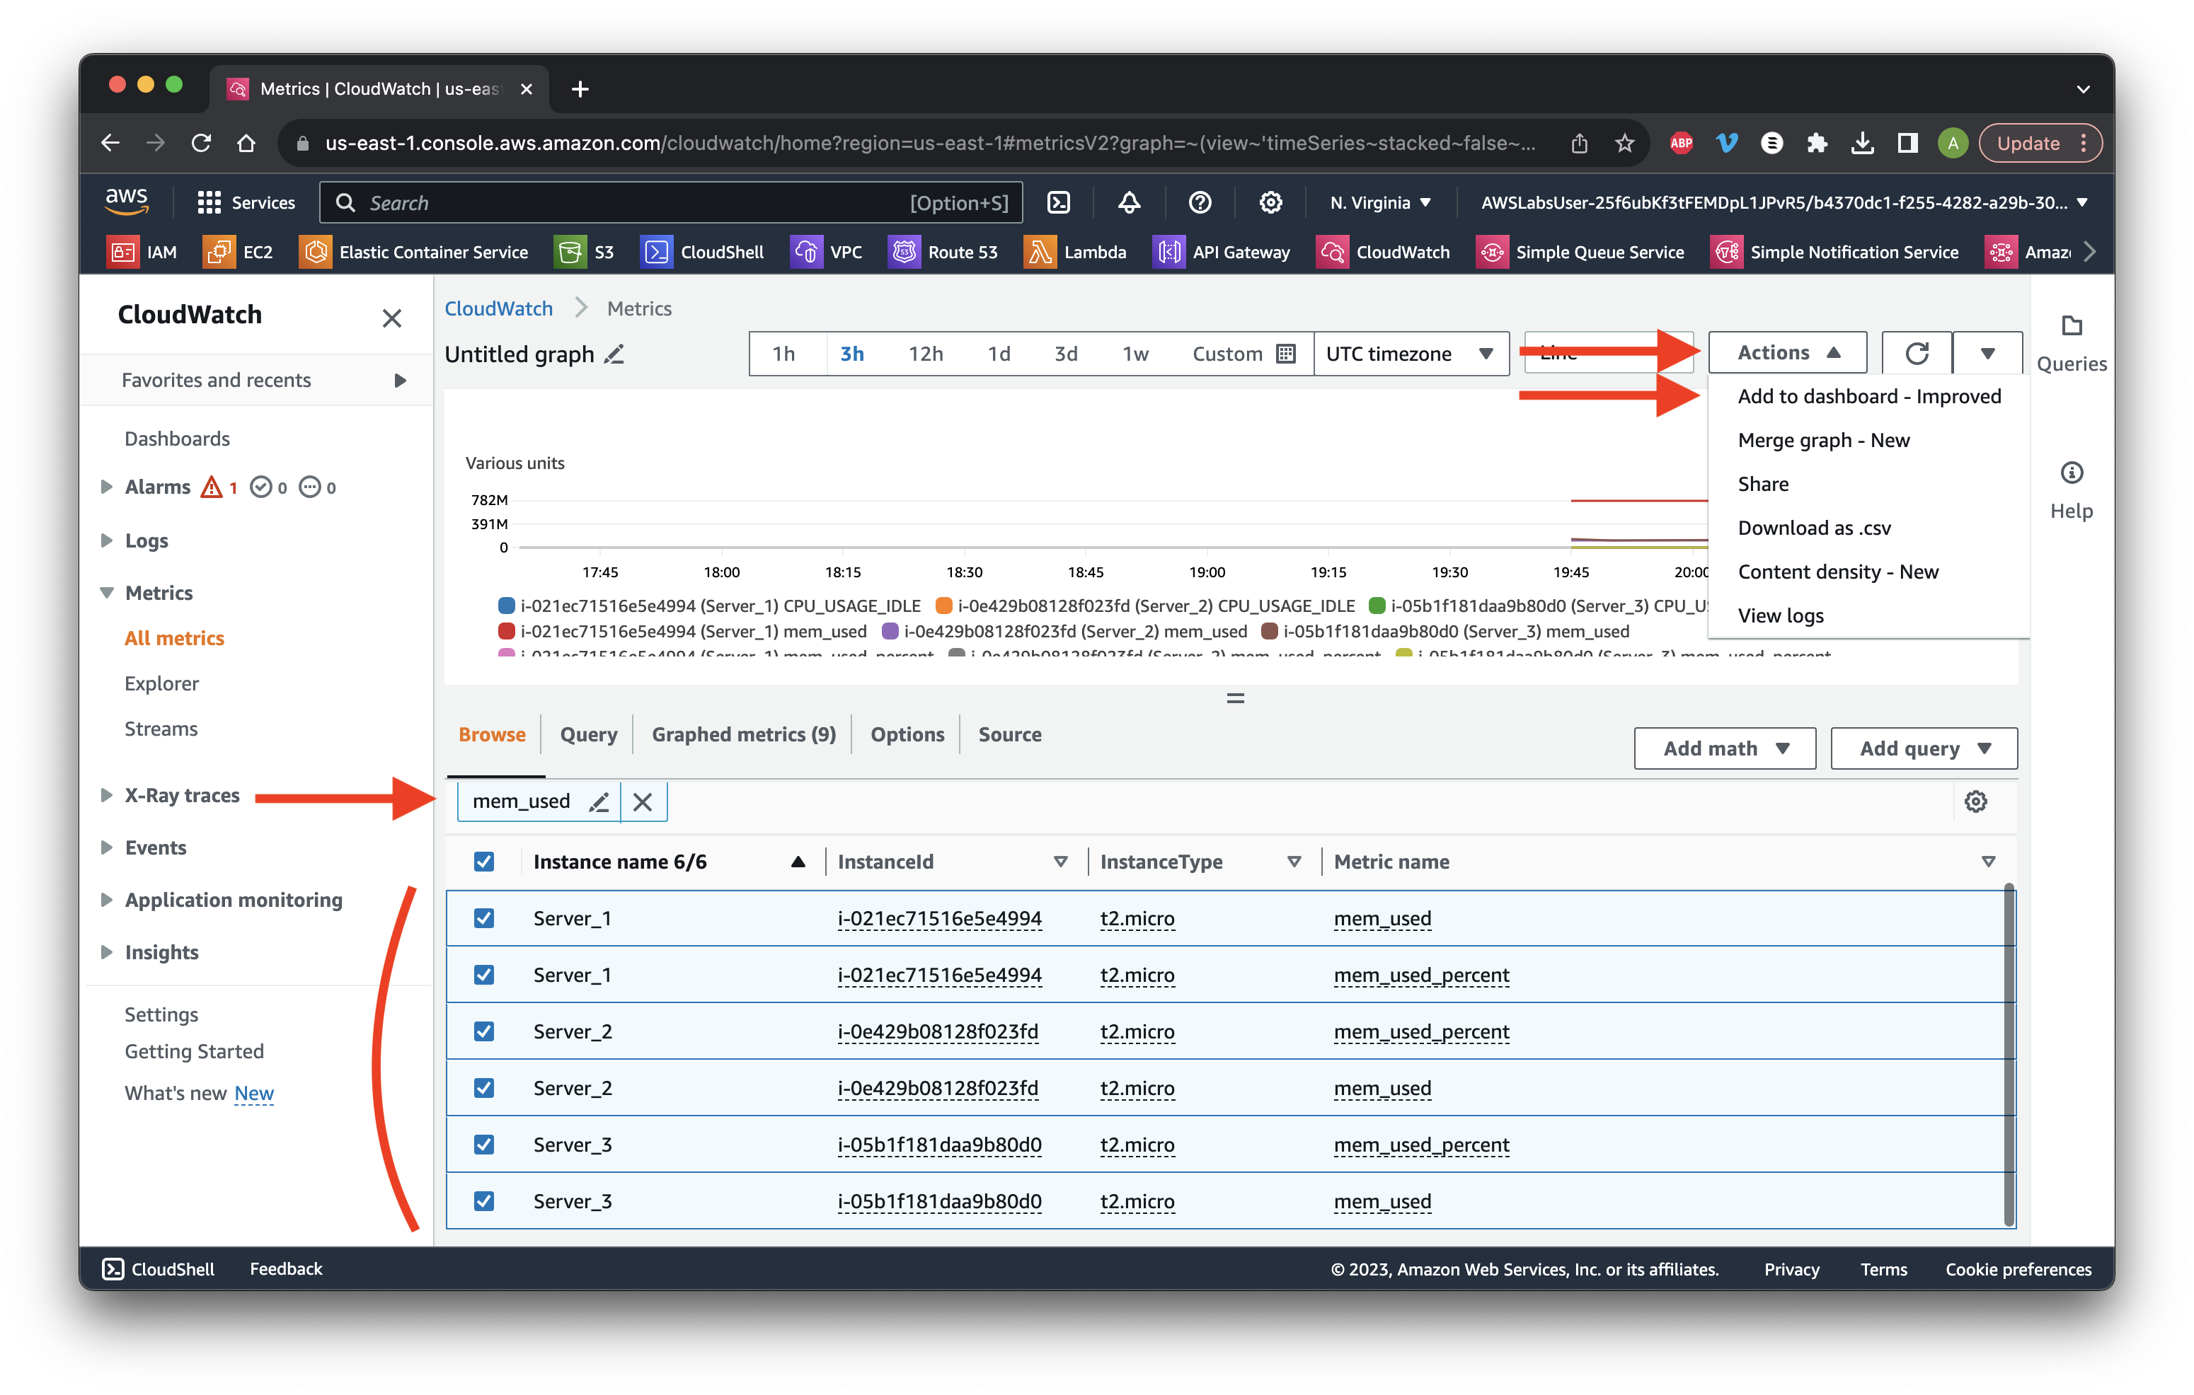Expand the X-Ray traces section
This screenshot has height=1395, width=2194.
pos(107,795)
